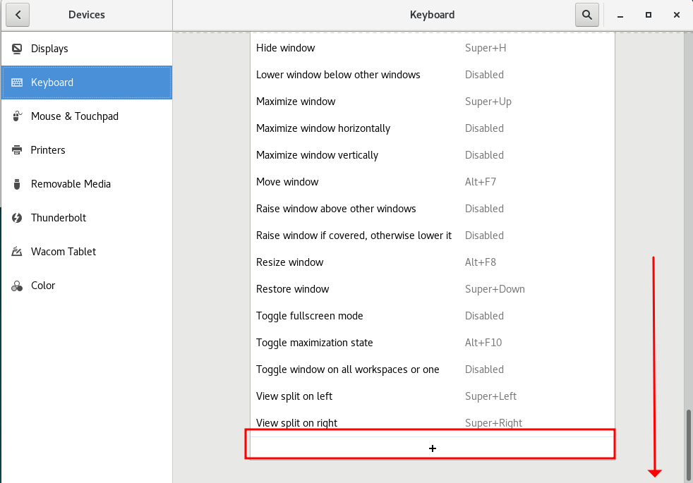Viewport: 693px width, 483px height.
Task: Select the Maximize window shortcut row
Action: pos(432,102)
